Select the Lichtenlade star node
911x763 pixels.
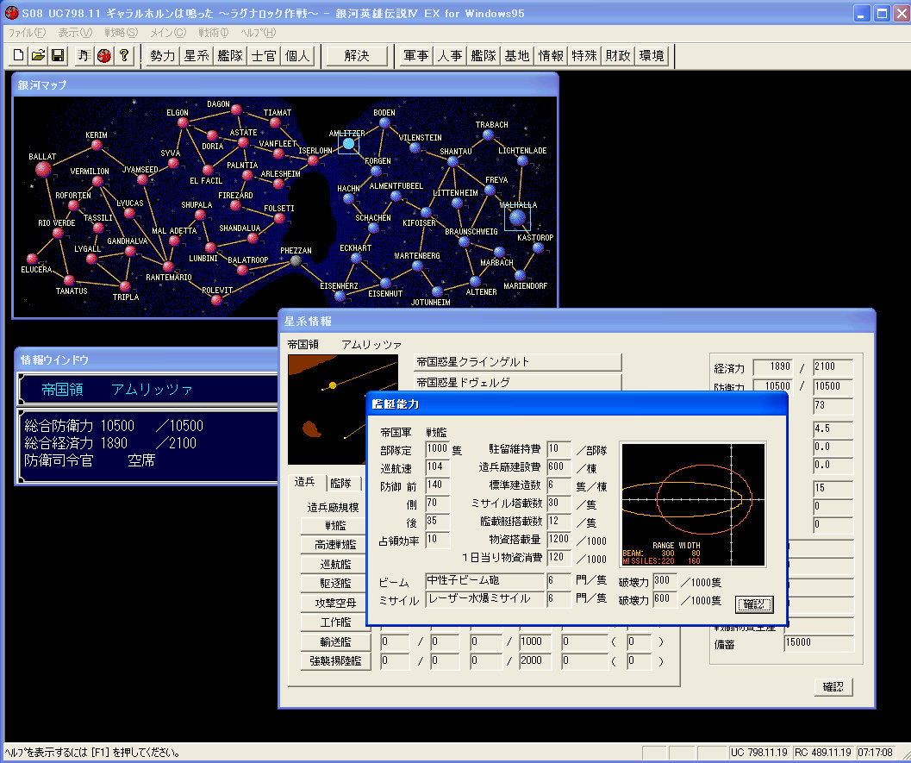tap(522, 161)
